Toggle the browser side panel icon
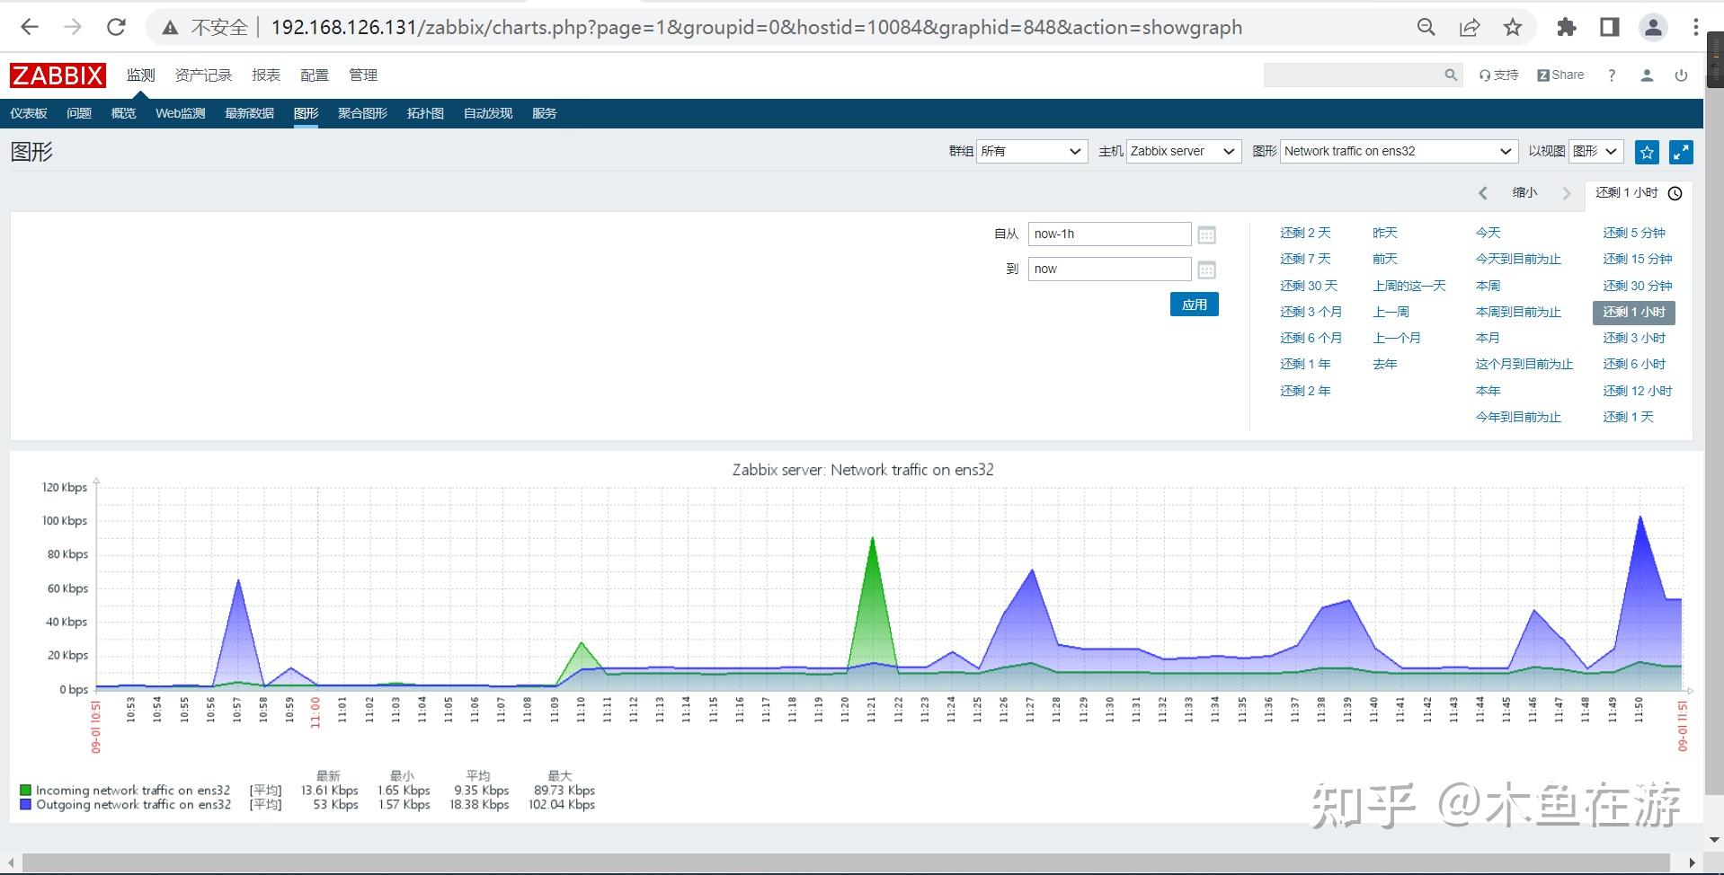1724x875 pixels. (1610, 27)
